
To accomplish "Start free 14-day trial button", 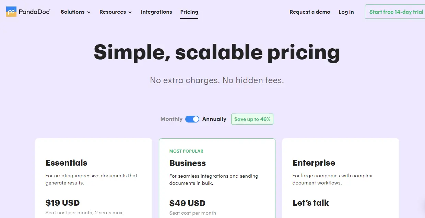I will coord(395,12).
